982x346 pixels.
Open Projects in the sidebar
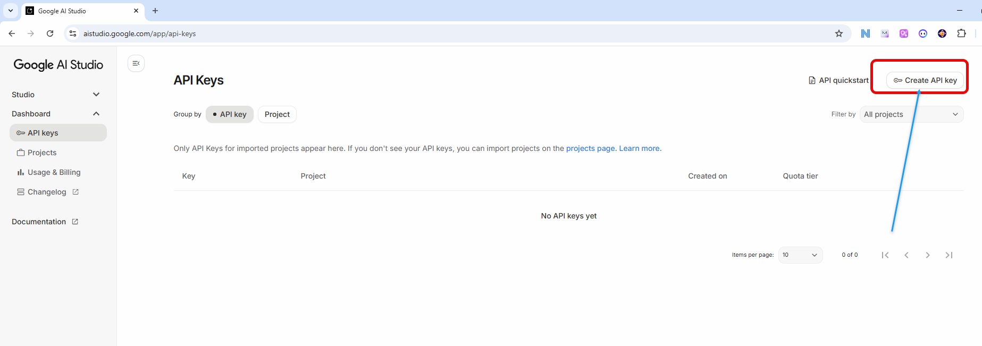coord(42,153)
